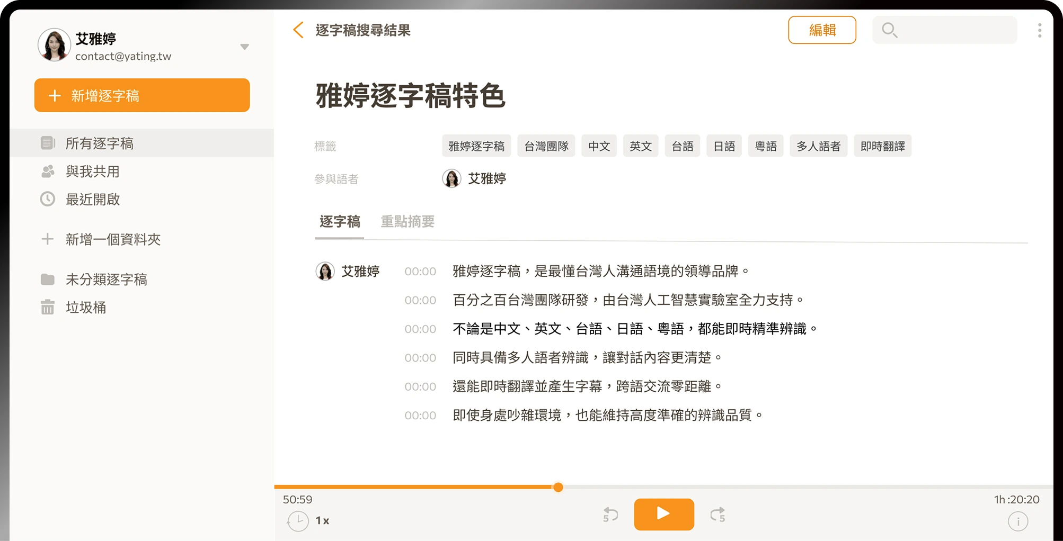Select the 即時翻譯 tag
The image size is (1063, 541).
point(882,146)
